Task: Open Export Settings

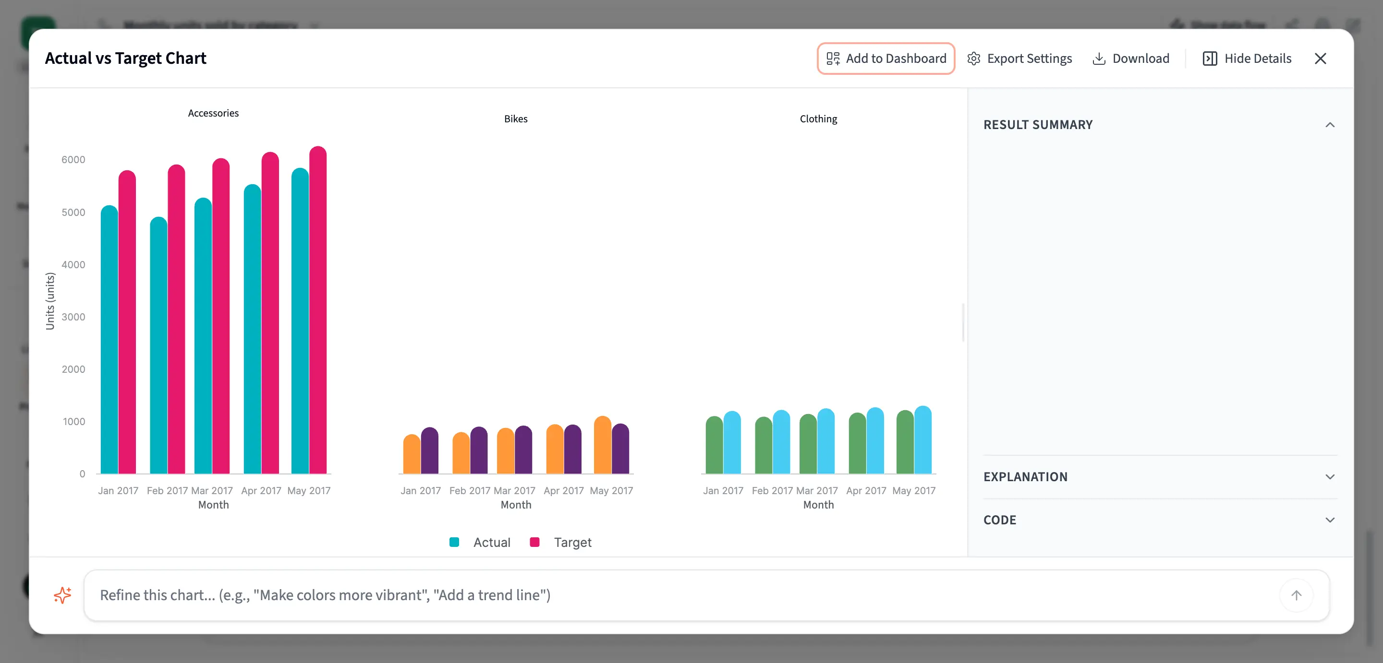Action: tap(1019, 59)
